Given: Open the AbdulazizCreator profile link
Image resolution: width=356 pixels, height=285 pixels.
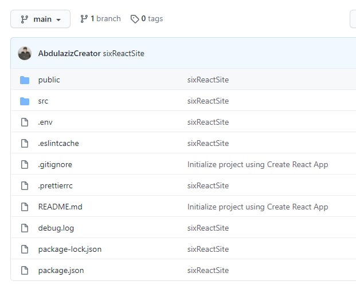Looking at the screenshot, I should point(69,53).
